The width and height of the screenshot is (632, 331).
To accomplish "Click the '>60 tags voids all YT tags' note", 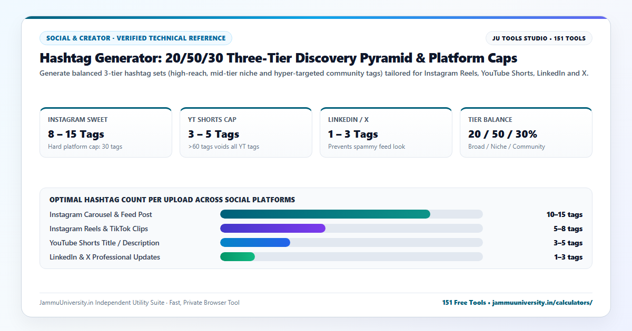I will coord(223,147).
